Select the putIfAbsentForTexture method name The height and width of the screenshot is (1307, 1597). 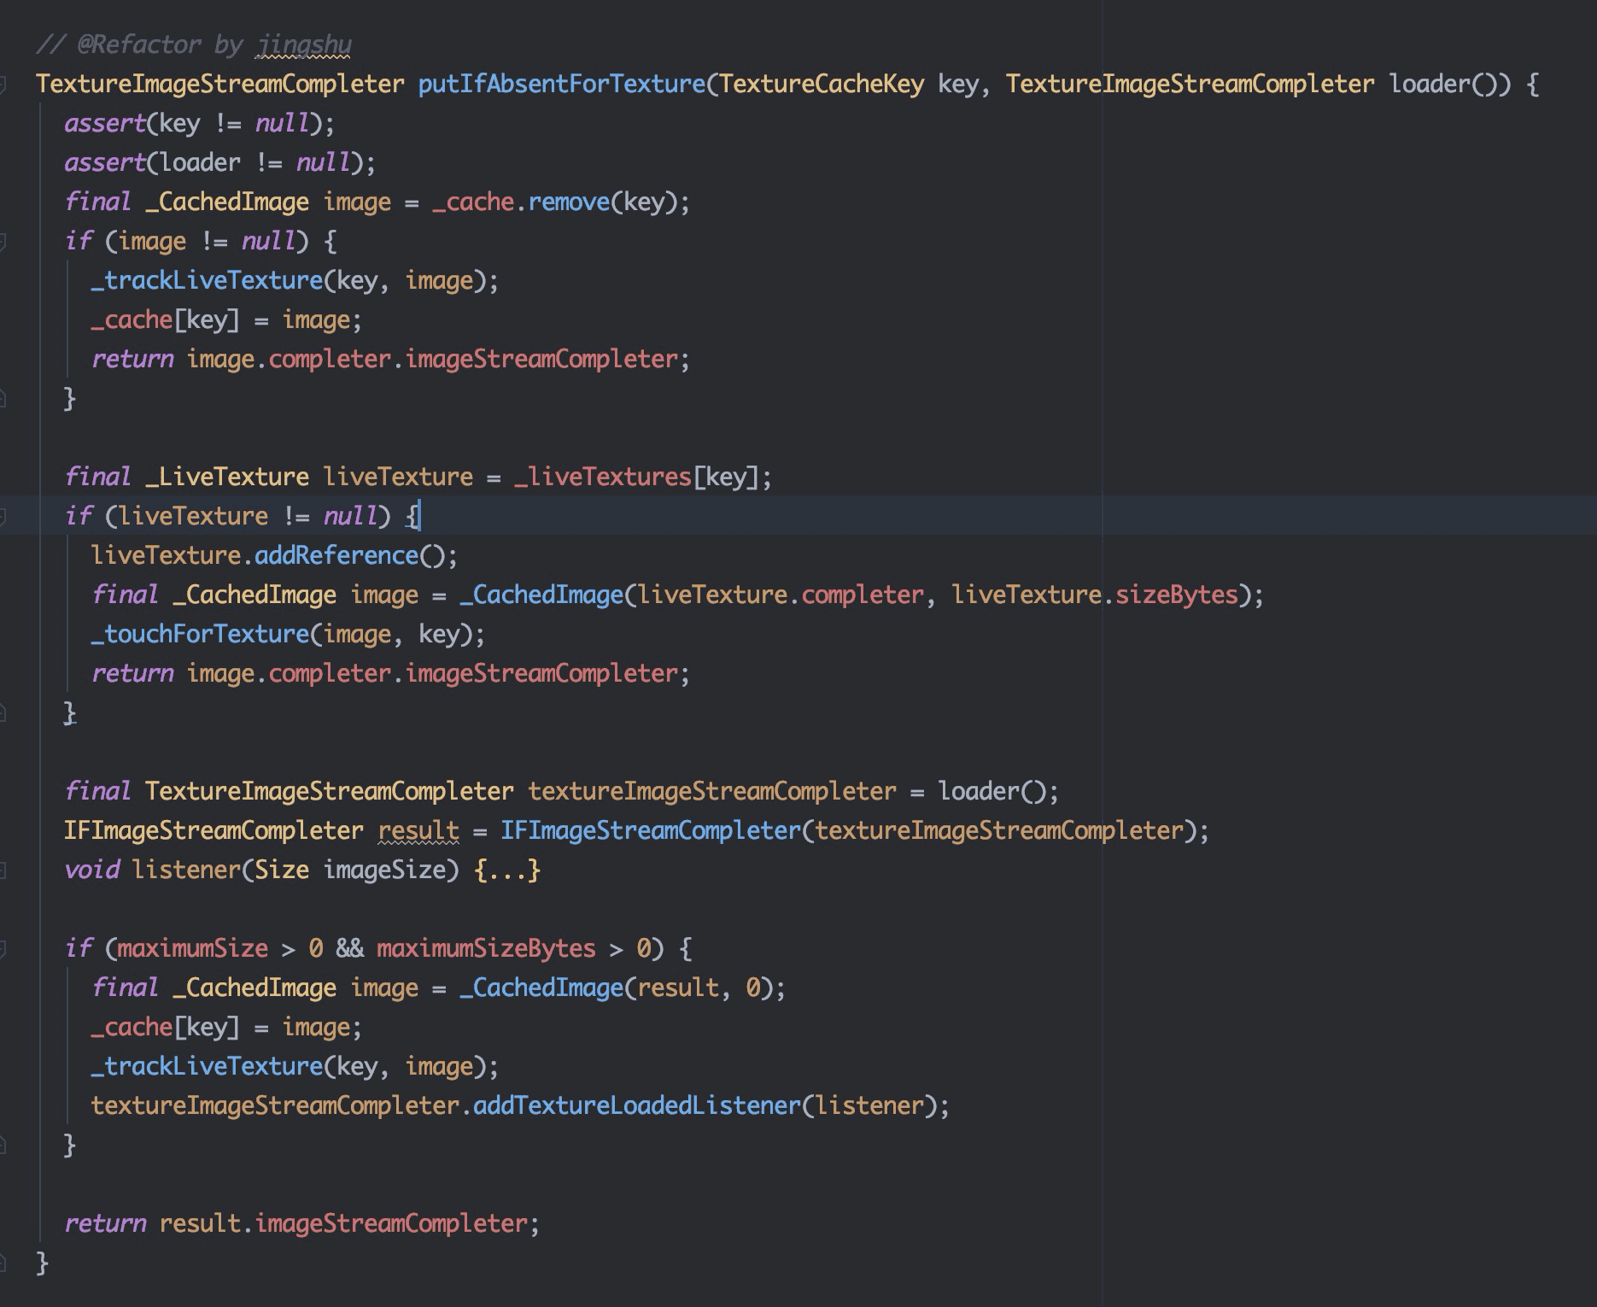[562, 84]
